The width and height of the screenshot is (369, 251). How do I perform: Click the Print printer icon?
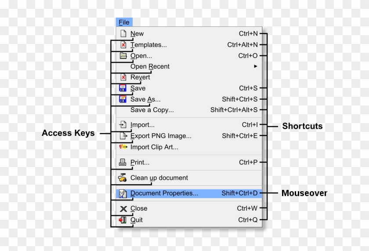[123, 162]
